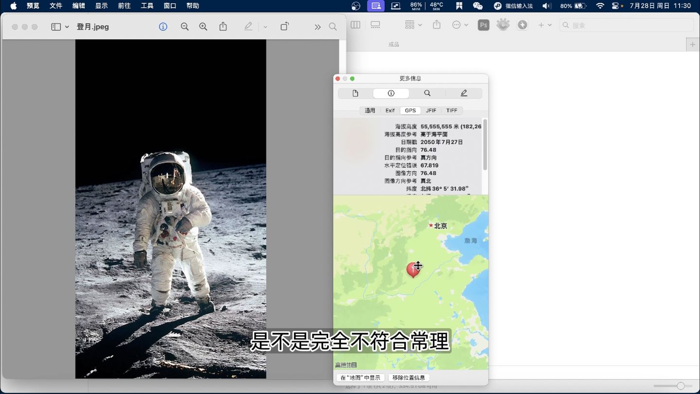
Task: Open the Finder group-by grid dropdown
Action: (414, 25)
